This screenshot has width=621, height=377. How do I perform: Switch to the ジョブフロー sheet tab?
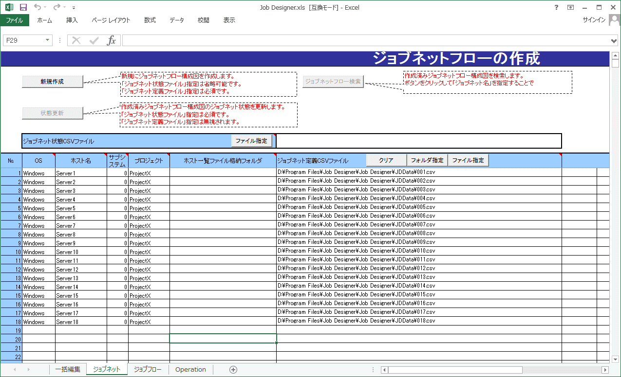(148, 370)
